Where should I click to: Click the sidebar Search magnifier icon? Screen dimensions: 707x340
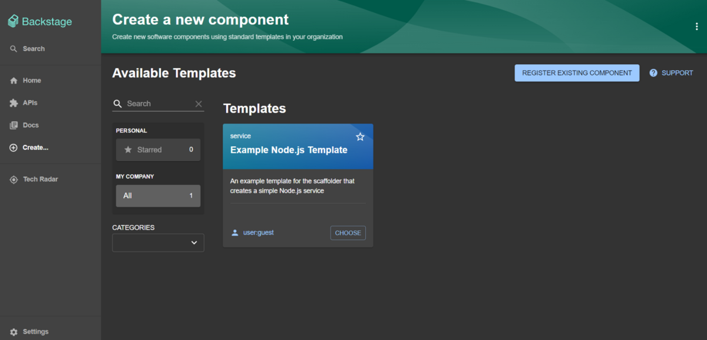click(x=14, y=49)
